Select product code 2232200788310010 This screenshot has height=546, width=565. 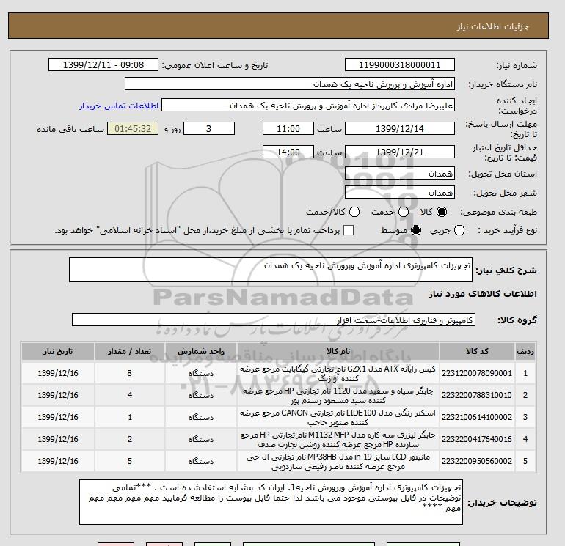477,395
